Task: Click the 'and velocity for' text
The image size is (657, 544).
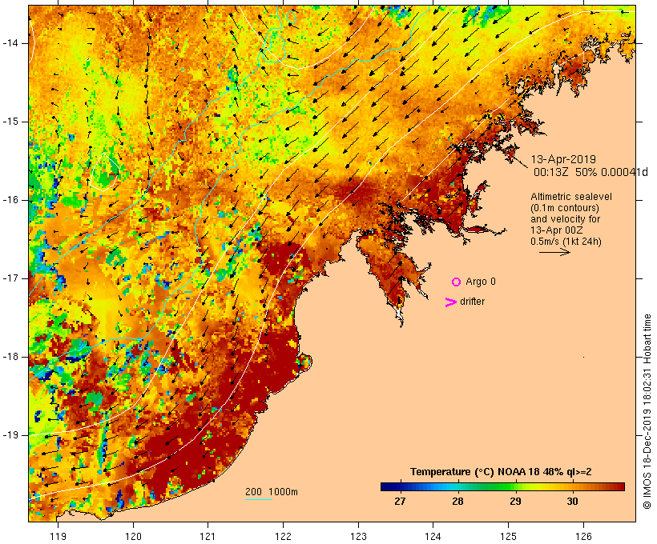Action: [565, 219]
